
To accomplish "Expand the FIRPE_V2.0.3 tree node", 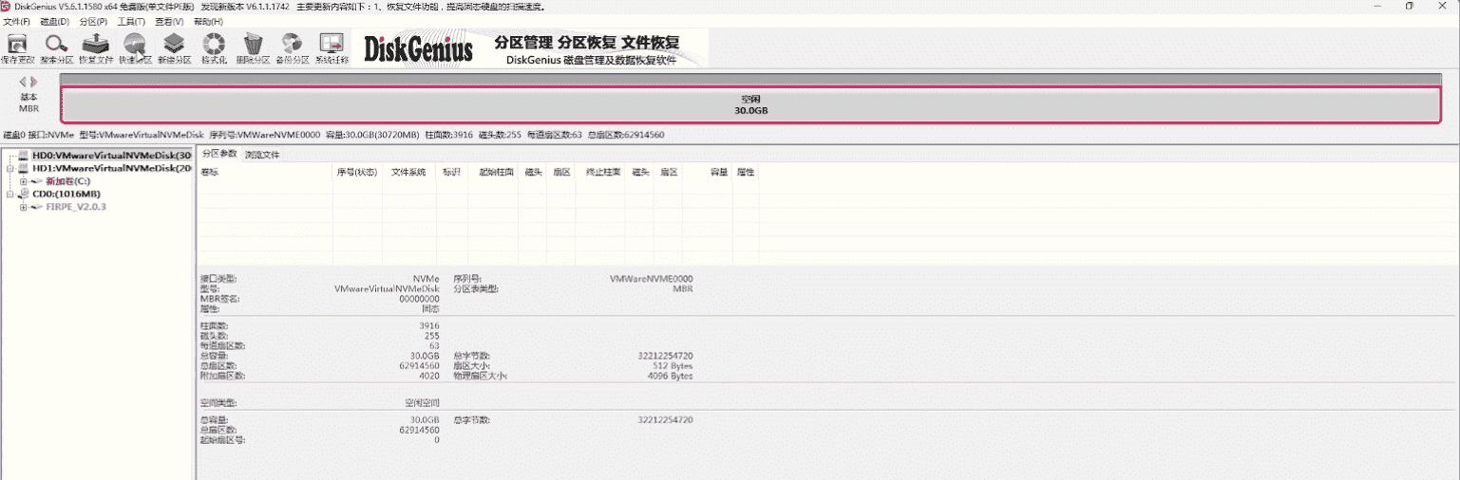I will (23, 207).
